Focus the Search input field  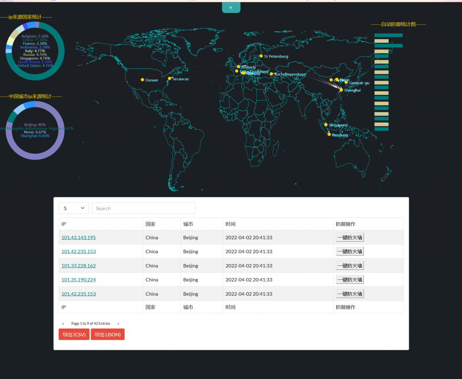tap(144, 208)
